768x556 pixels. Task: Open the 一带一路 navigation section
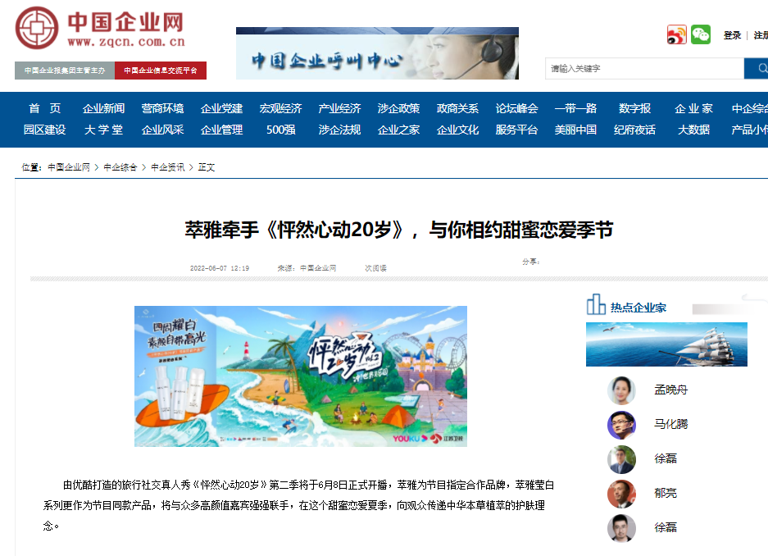[x=575, y=108]
